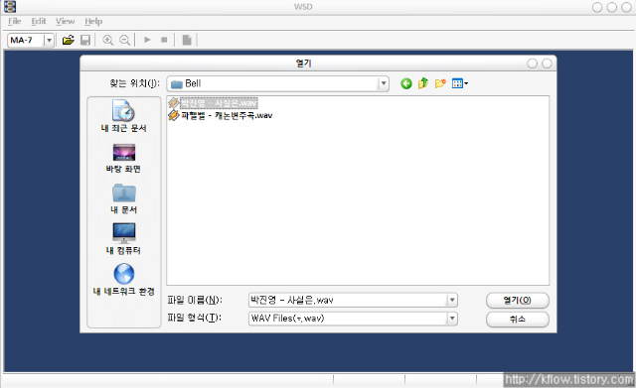Viewport: 636px width, 388px height.
Task: Click the play button in toolbar
Action: tap(147, 40)
